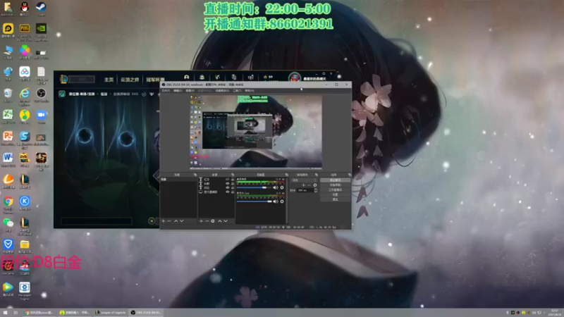The height and width of the screenshot is (317, 564).
Task: Toggle visibility of the first listed text source
Action: 227,179
